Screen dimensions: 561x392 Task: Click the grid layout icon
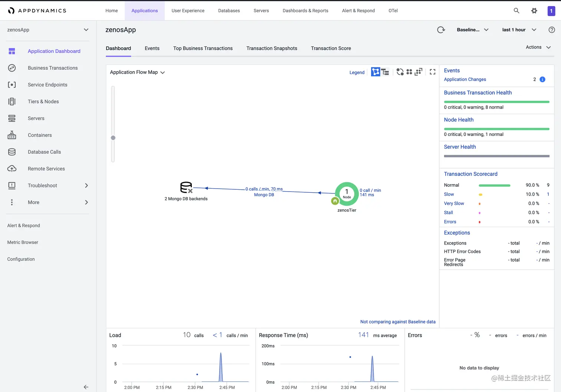click(409, 72)
